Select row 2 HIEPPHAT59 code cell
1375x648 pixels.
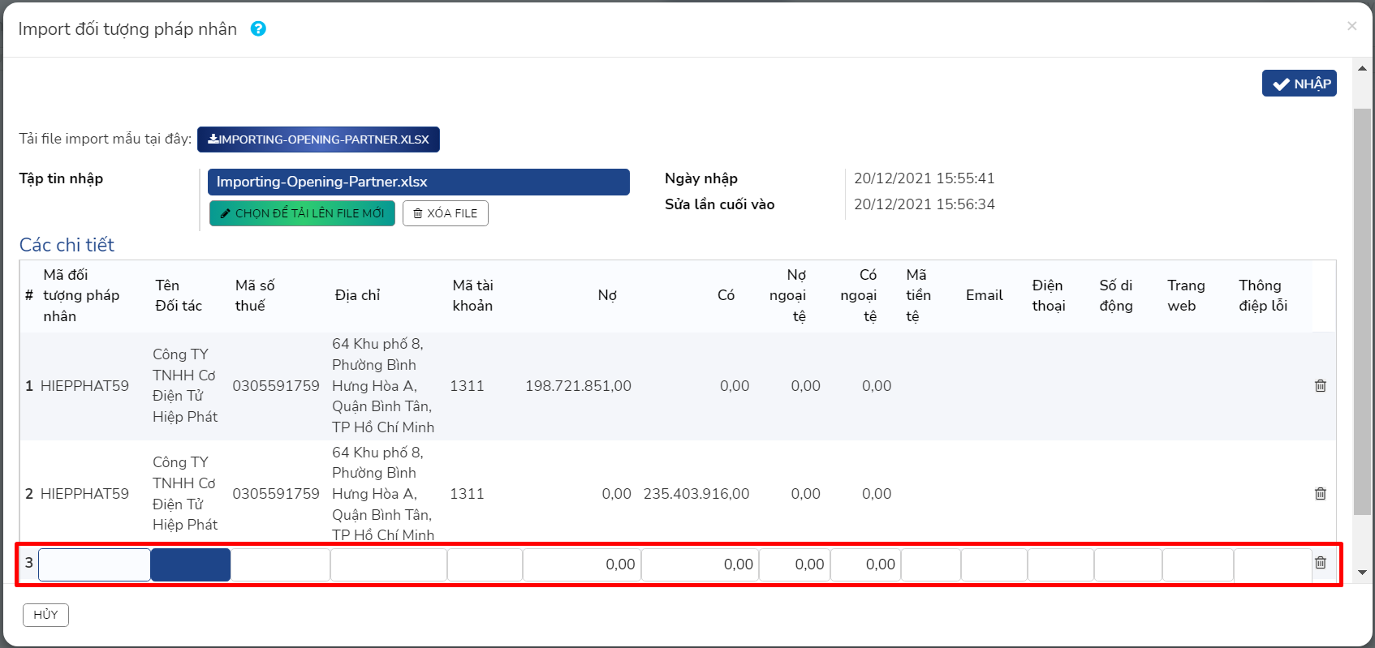coord(84,494)
